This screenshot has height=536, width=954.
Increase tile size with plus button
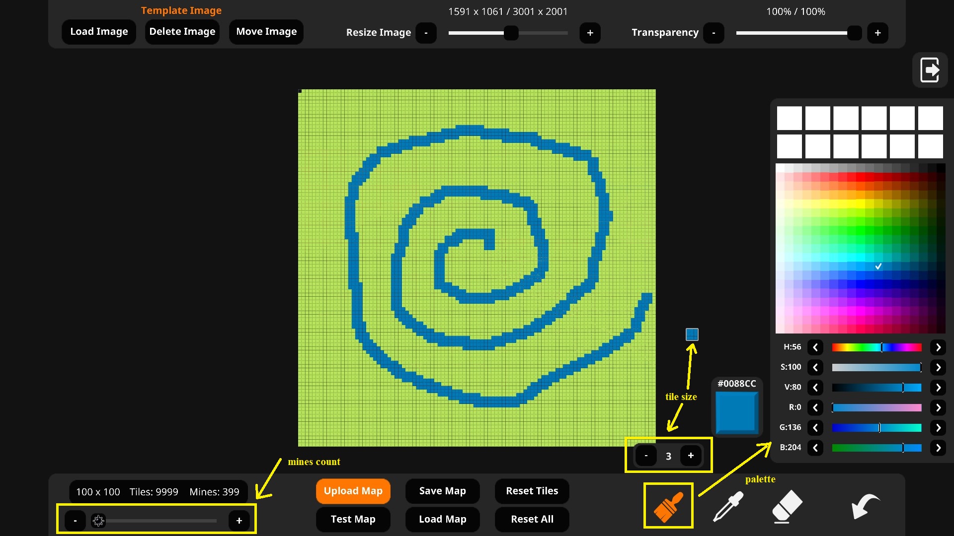(x=691, y=456)
